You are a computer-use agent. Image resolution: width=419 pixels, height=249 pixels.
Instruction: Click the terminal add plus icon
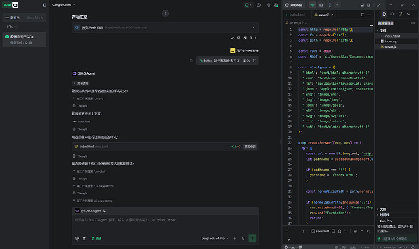pos(303,231)
